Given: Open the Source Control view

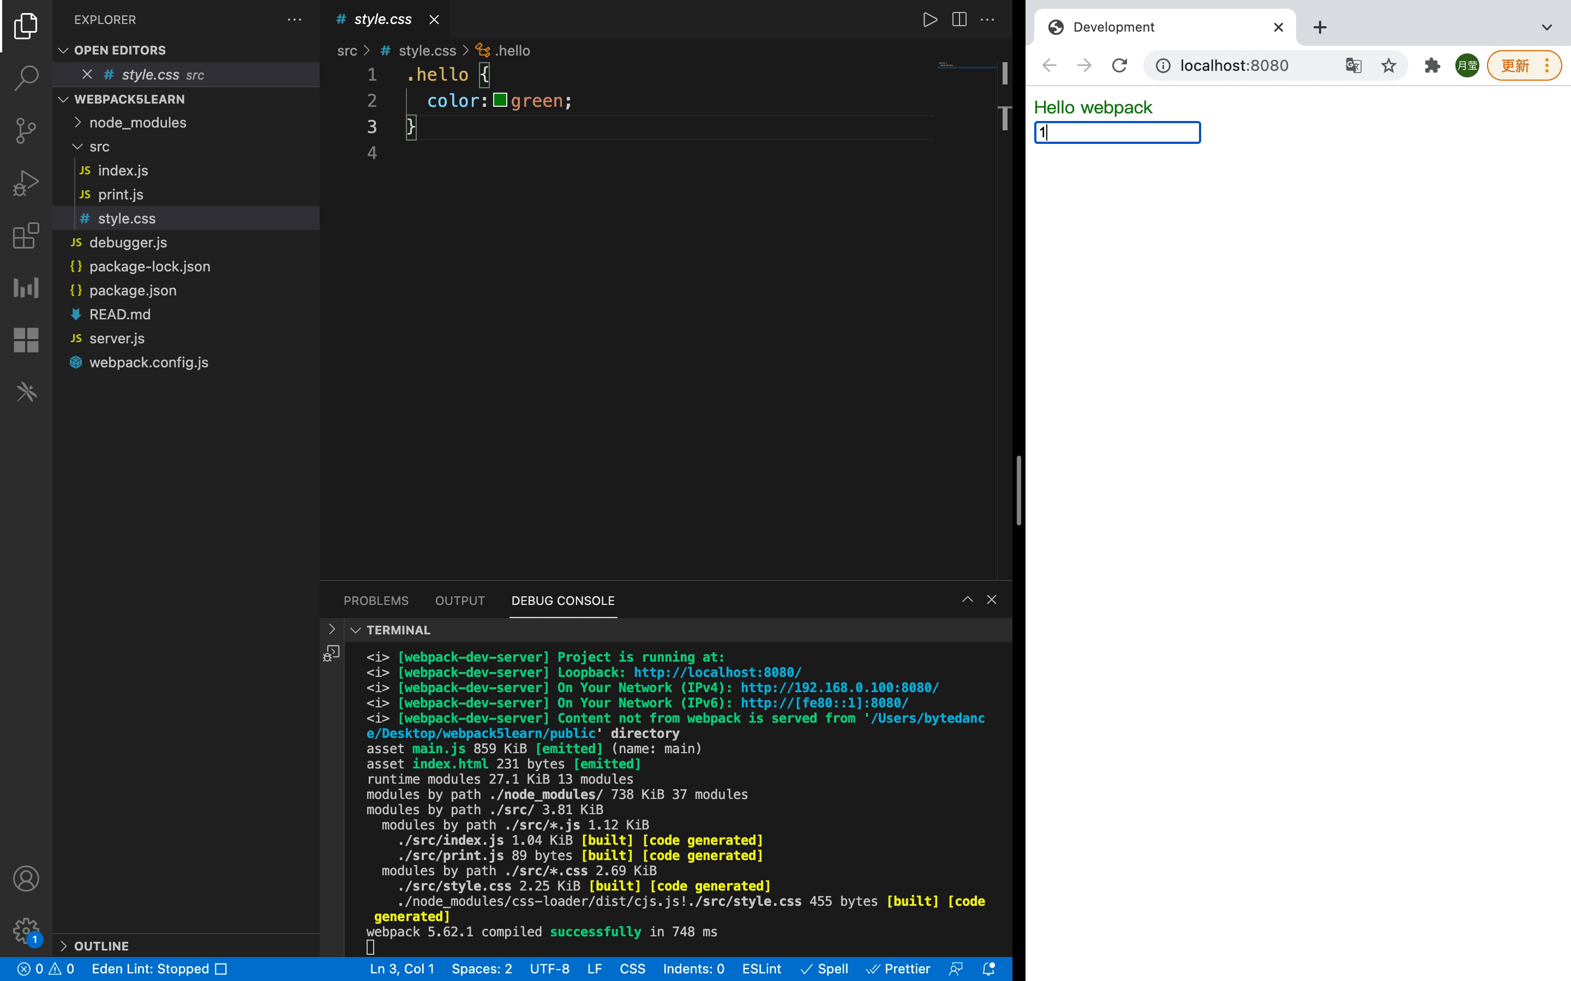Looking at the screenshot, I should coord(26,130).
